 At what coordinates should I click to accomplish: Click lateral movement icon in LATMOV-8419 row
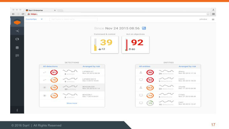pos(45,80)
